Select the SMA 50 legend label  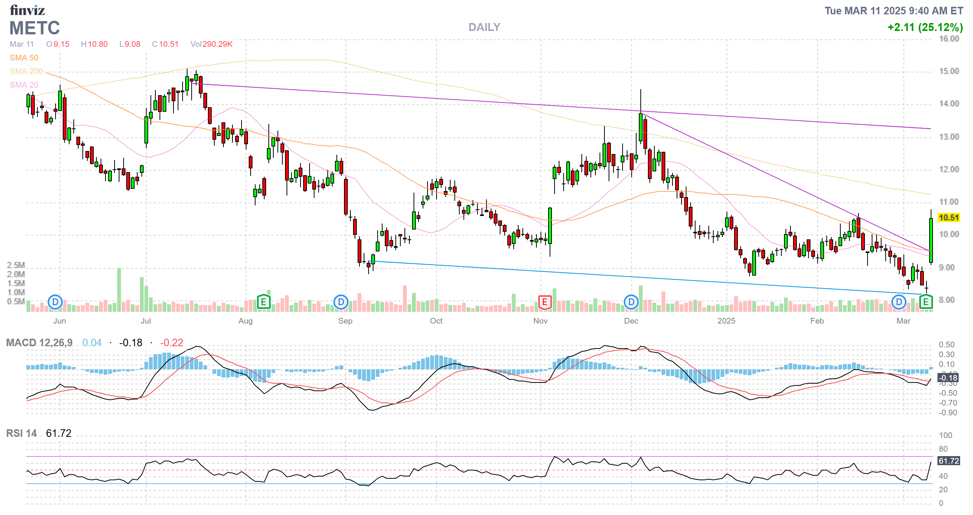[24, 58]
